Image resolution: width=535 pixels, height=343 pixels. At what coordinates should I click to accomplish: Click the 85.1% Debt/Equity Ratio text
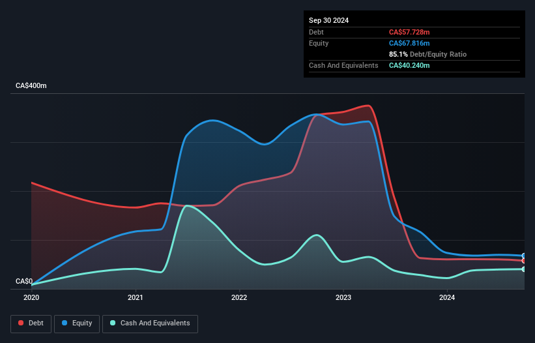(x=427, y=54)
